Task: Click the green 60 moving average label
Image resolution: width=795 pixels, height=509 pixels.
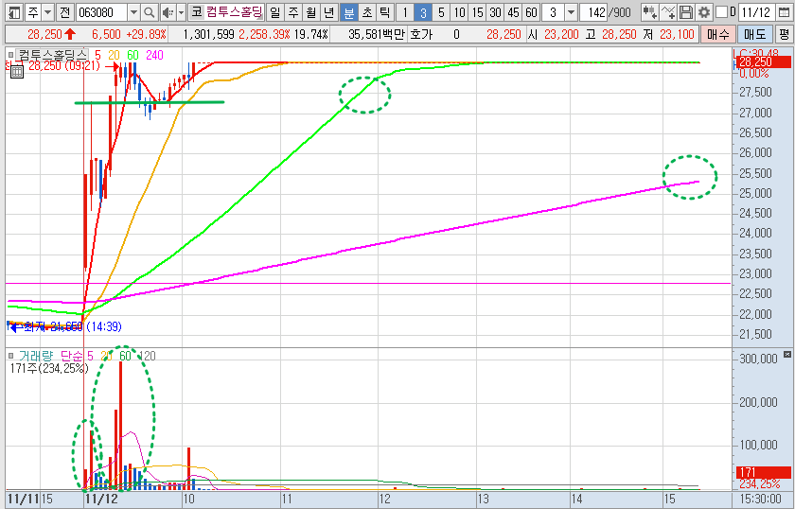Action: (x=132, y=55)
